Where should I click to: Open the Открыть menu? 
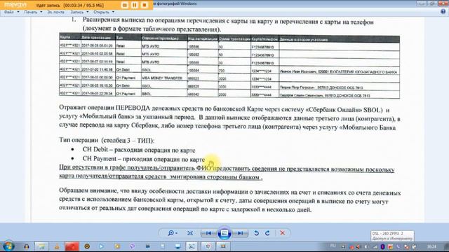pyautogui.click(x=101, y=13)
